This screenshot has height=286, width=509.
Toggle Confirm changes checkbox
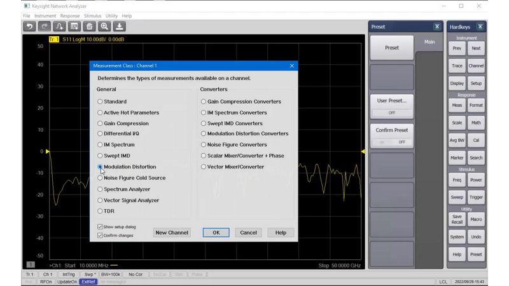(100, 235)
